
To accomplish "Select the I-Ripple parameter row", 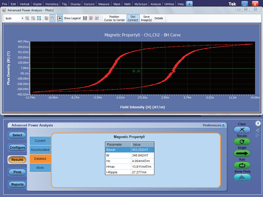I will point(130,172).
